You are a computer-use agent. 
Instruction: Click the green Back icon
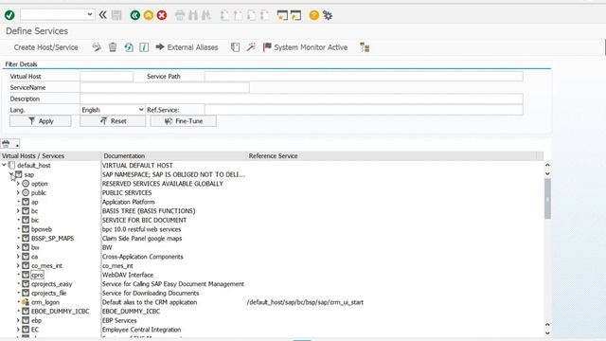point(134,15)
